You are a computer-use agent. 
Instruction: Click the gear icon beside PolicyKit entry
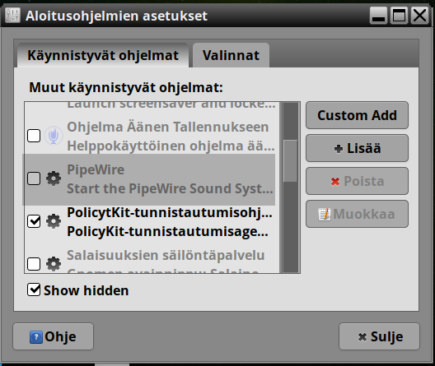(54, 221)
